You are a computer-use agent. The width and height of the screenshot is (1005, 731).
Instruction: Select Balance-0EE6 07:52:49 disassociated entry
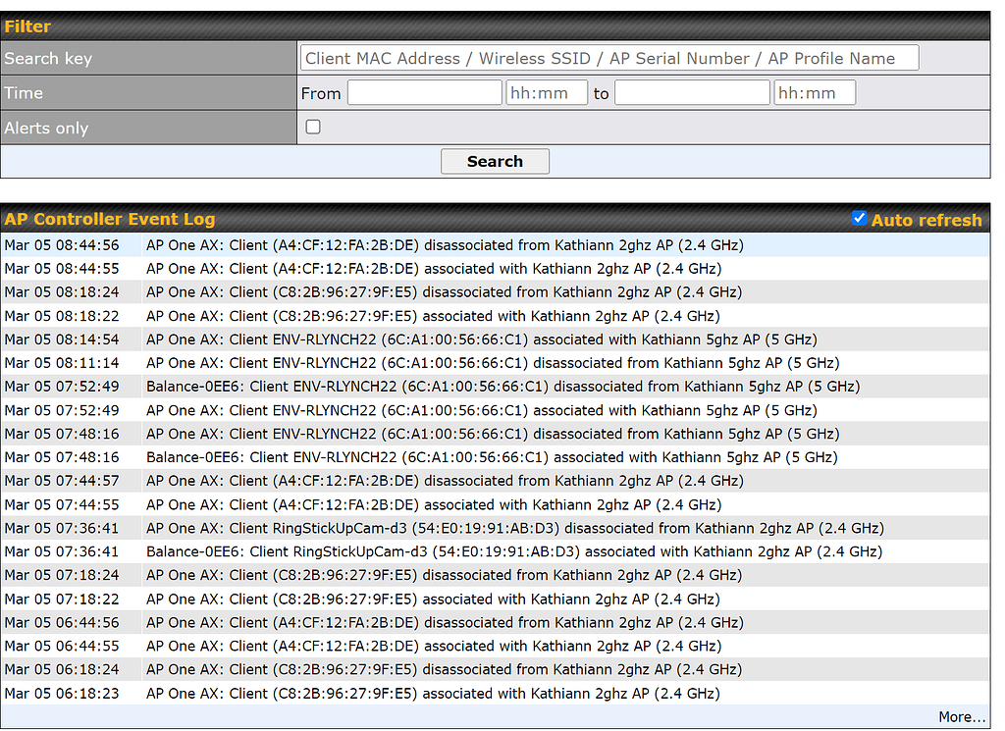tap(502, 387)
